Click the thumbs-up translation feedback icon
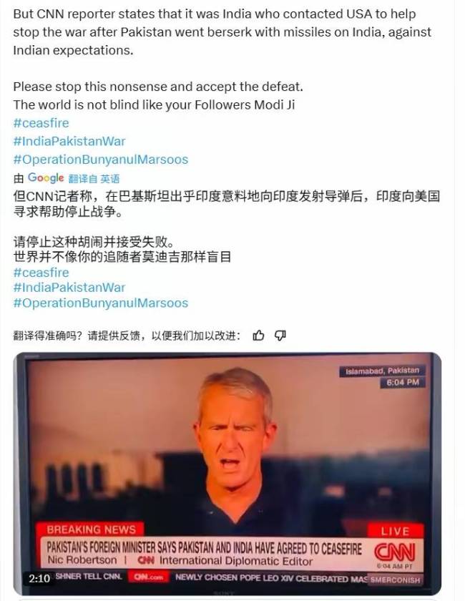This screenshot has height=601, width=465. point(258,336)
